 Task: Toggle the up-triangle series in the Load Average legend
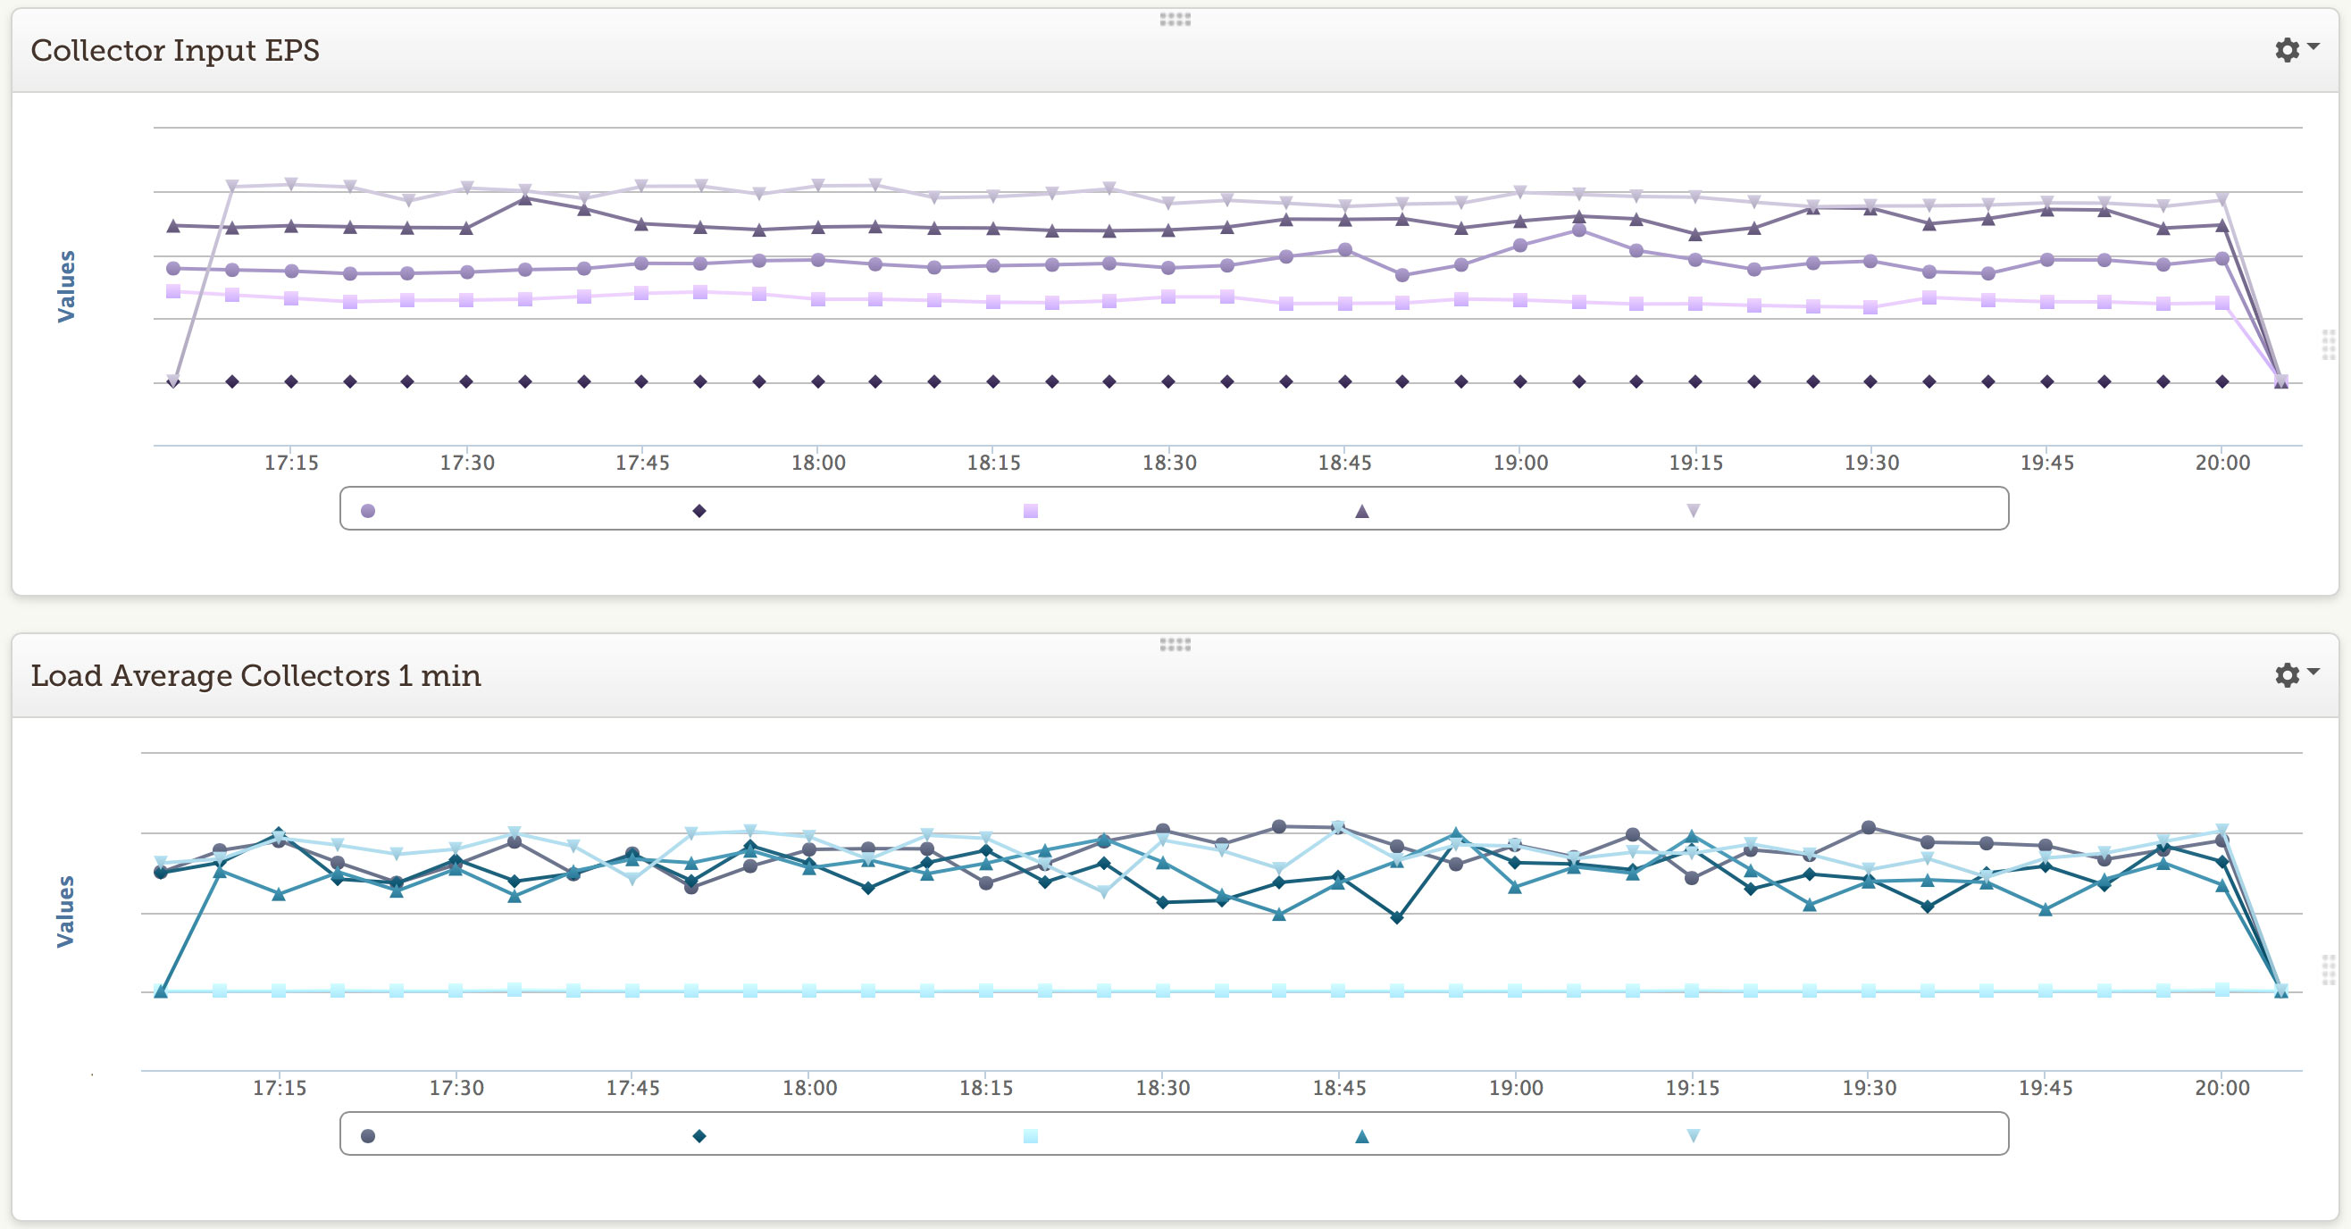pos(1361,1136)
